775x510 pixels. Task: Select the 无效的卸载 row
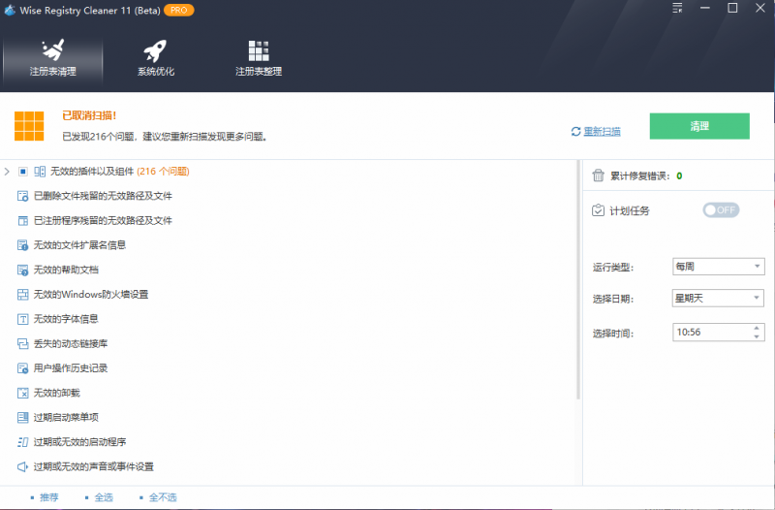pyautogui.click(x=57, y=394)
